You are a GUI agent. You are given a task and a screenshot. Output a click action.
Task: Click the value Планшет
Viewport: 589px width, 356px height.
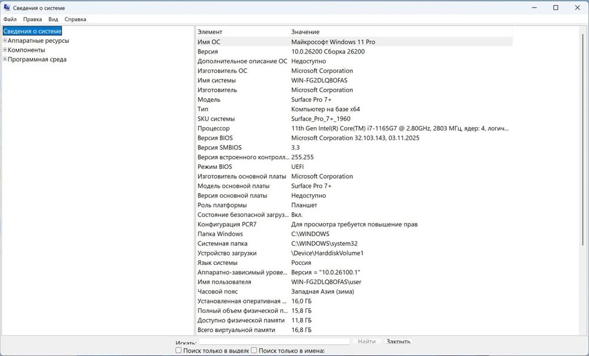(x=305, y=205)
